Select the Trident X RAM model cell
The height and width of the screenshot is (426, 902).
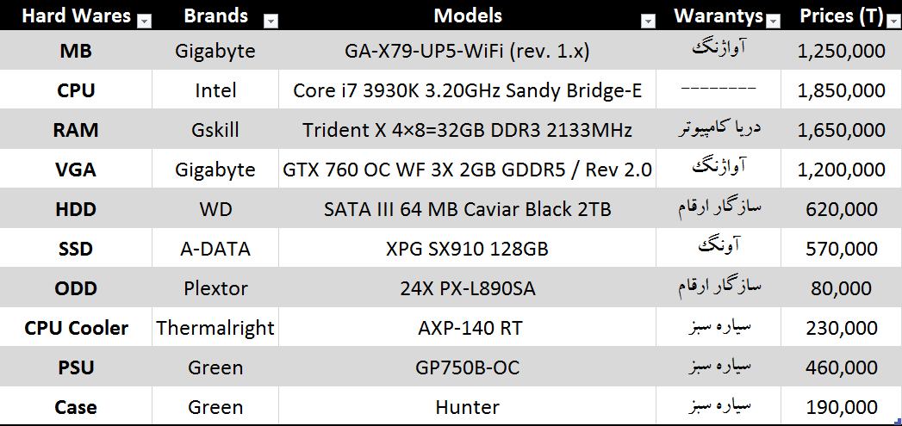tap(468, 130)
